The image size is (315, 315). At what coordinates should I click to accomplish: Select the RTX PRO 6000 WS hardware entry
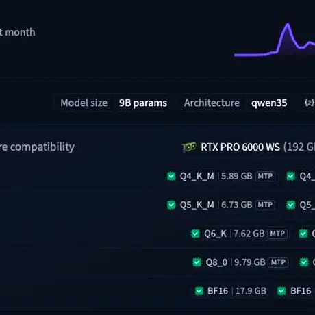click(240, 147)
